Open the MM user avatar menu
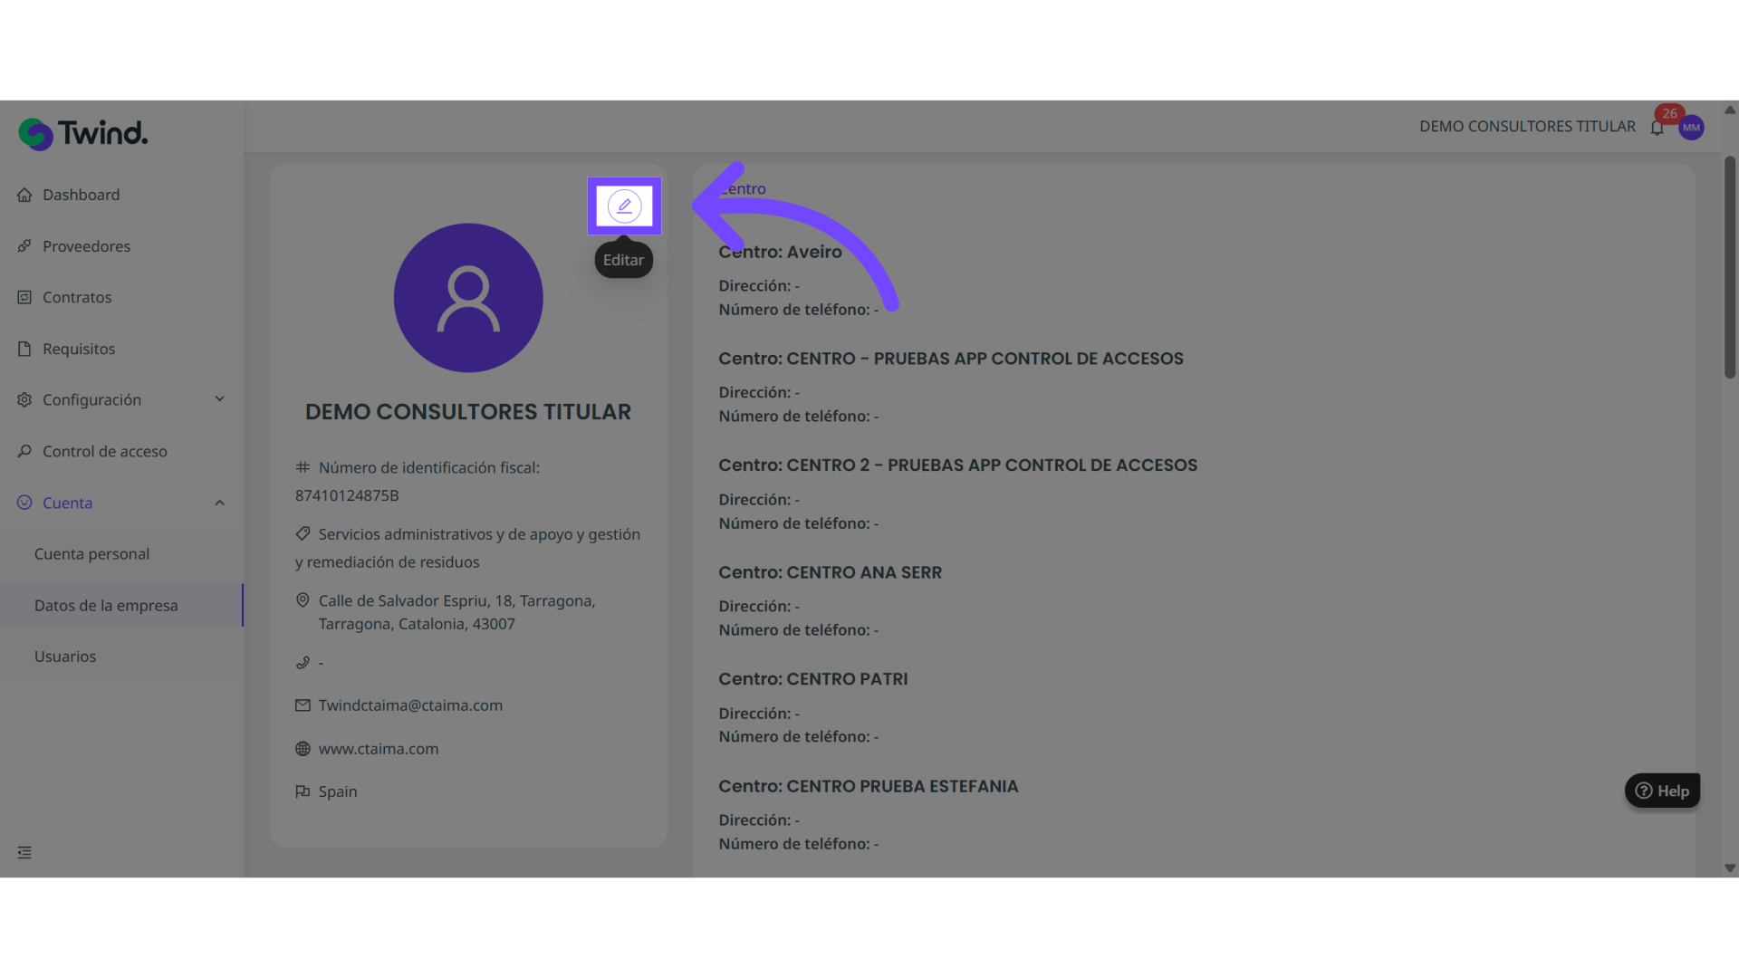This screenshot has width=1739, height=978. pos(1691,128)
